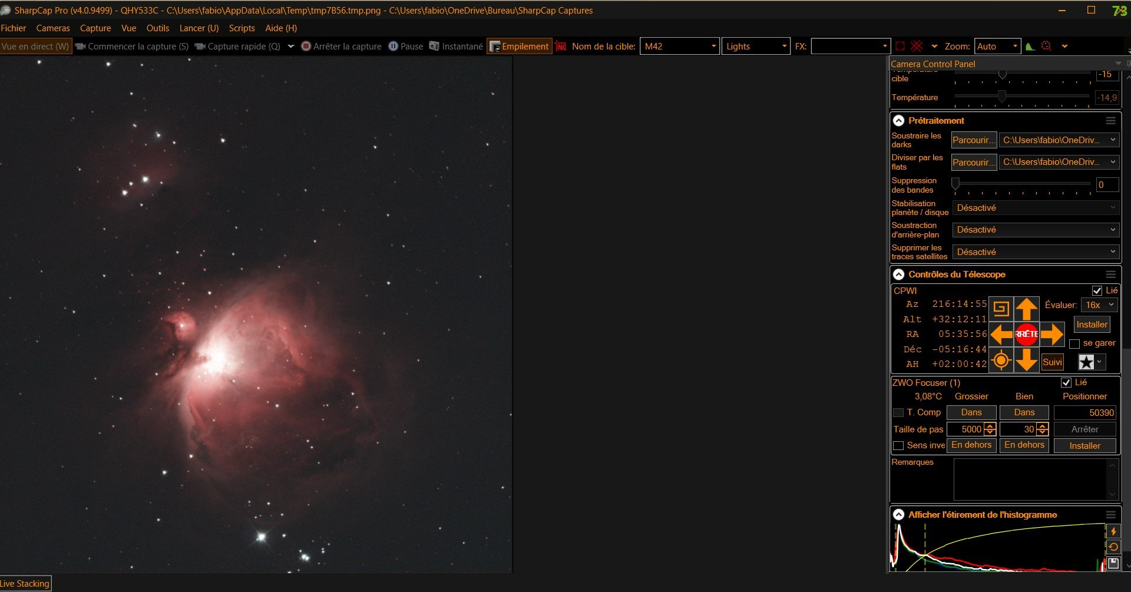Slew telescope up with the up arrow
1131x592 pixels.
click(1026, 308)
